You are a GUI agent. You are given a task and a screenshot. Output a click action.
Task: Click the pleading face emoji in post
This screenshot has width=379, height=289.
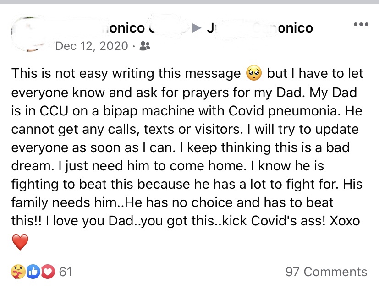click(254, 73)
